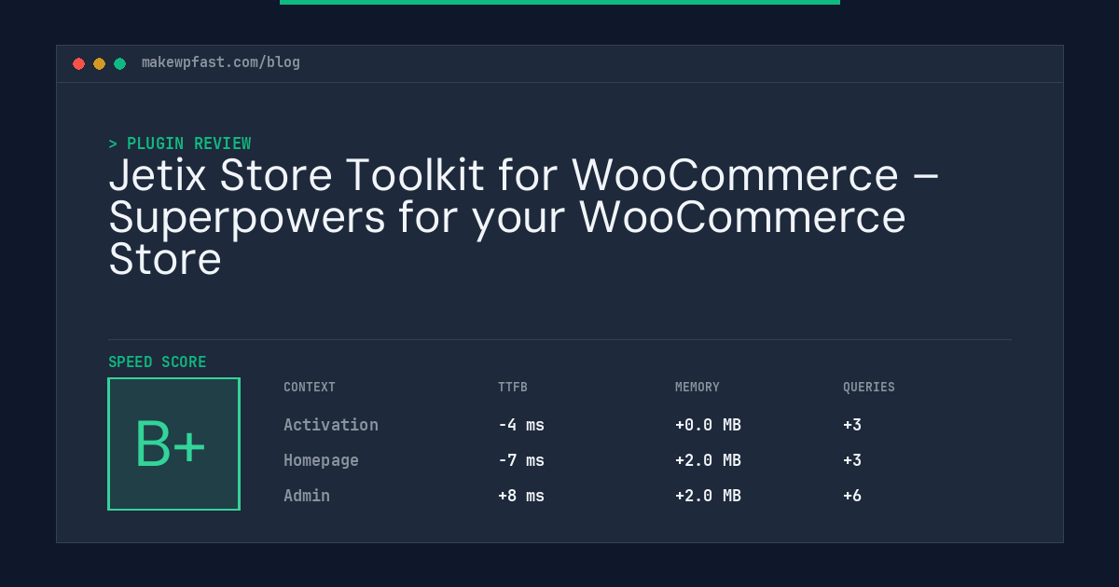Click the '+0.0 MB' memory value
This screenshot has height=587, width=1119.
pos(708,425)
